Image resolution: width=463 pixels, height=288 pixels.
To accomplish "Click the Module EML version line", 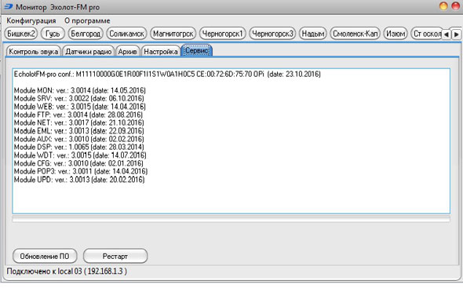I will point(78,130).
